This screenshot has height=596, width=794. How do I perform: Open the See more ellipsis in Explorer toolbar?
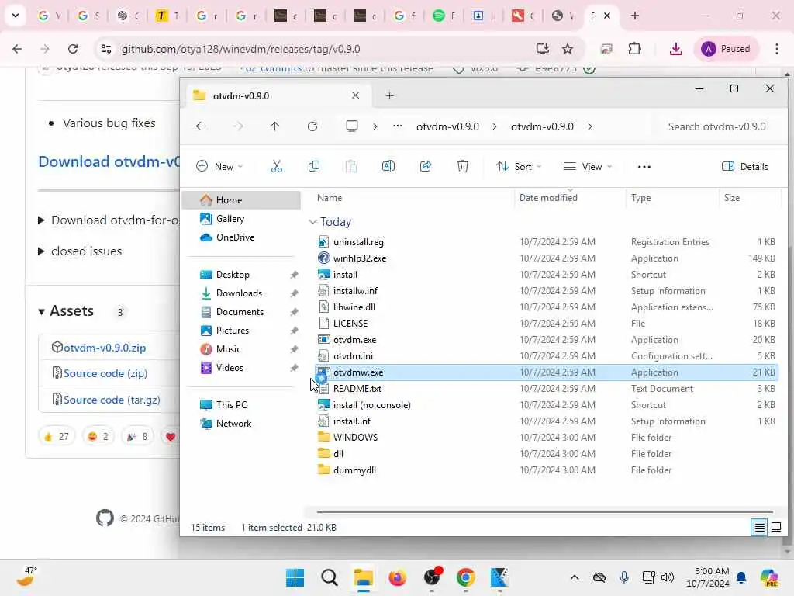click(x=644, y=166)
